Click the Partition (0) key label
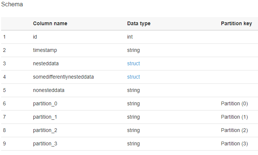Screen dimensions: 258x155 pyautogui.click(x=234, y=103)
